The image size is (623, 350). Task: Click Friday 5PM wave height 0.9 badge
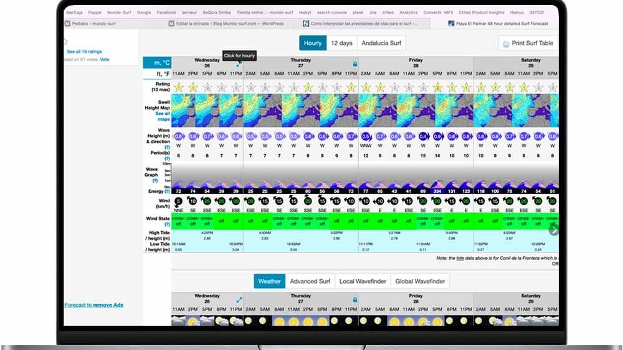tap(437, 136)
